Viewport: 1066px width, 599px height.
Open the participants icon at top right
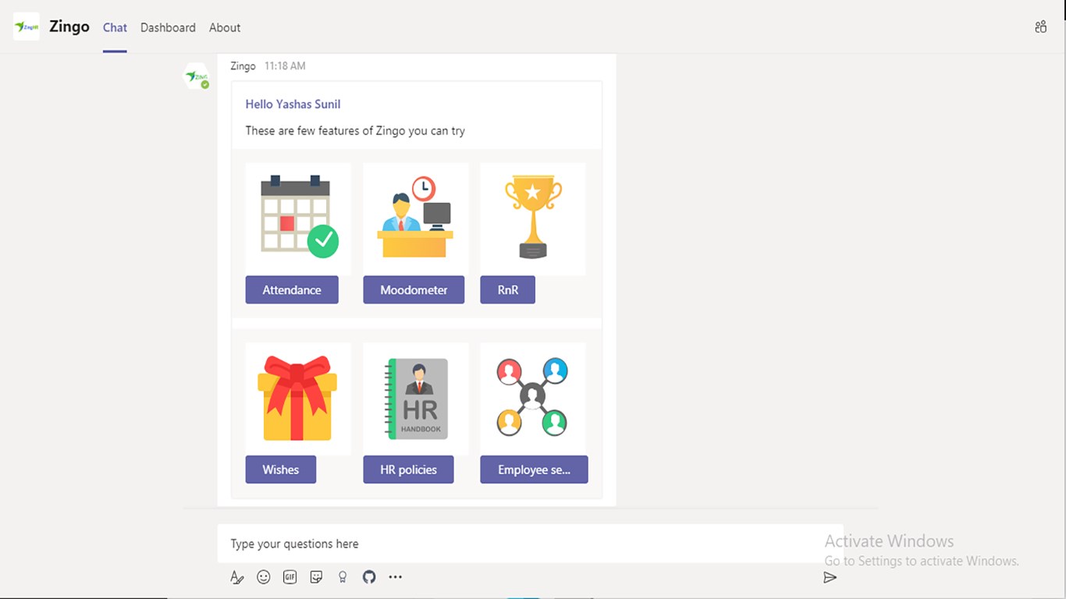(1040, 27)
